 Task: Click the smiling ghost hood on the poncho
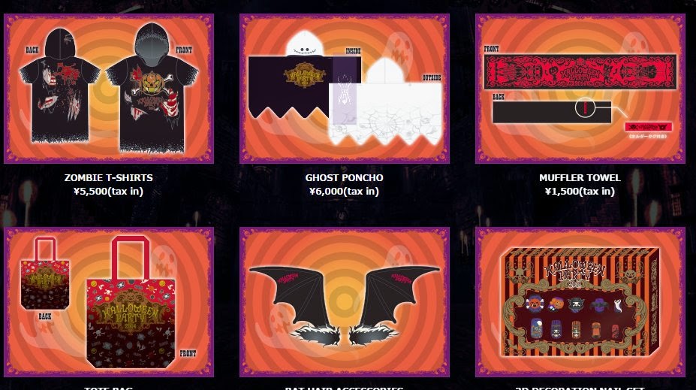coord(308,44)
